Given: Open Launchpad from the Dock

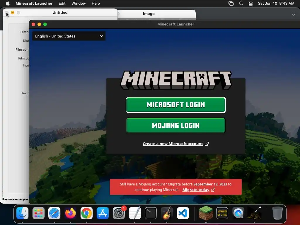Looking at the screenshot, I should pyautogui.click(x=38, y=213).
